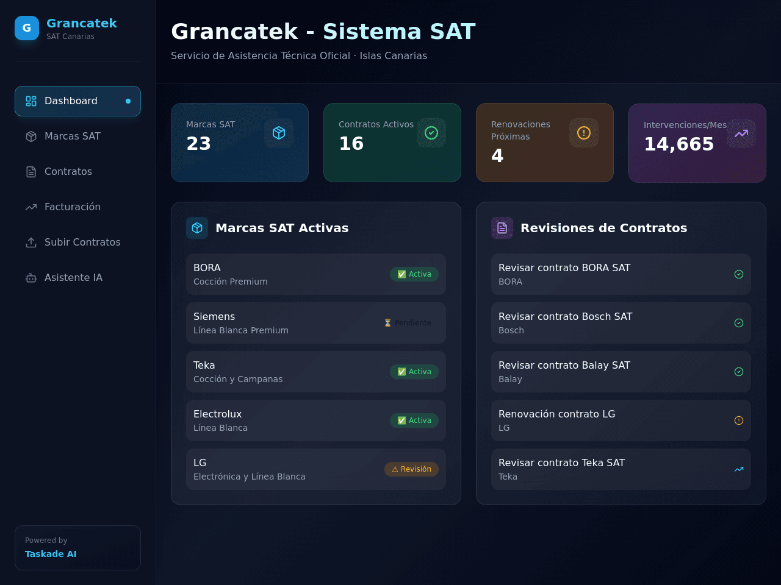Open the Contratos Activos card showing 16
The width and height of the screenshot is (781, 585).
[x=392, y=143]
